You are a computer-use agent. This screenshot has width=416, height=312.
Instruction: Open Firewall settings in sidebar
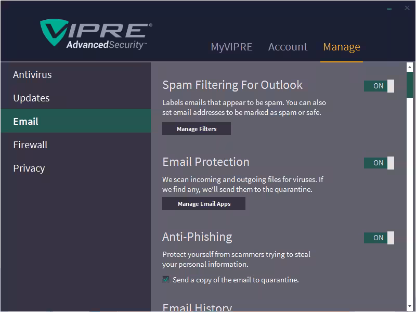click(x=75, y=145)
